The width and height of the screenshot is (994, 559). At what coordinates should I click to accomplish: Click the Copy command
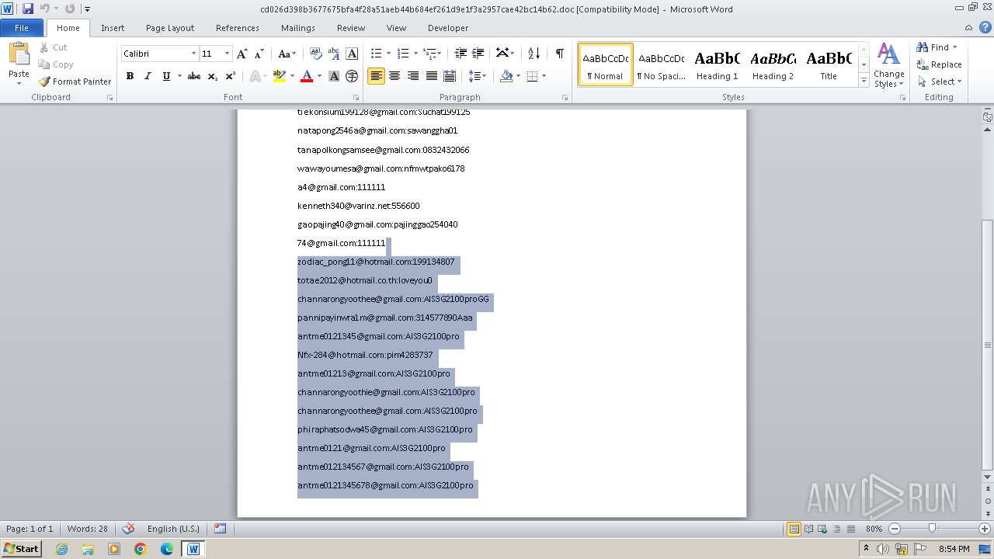56,64
